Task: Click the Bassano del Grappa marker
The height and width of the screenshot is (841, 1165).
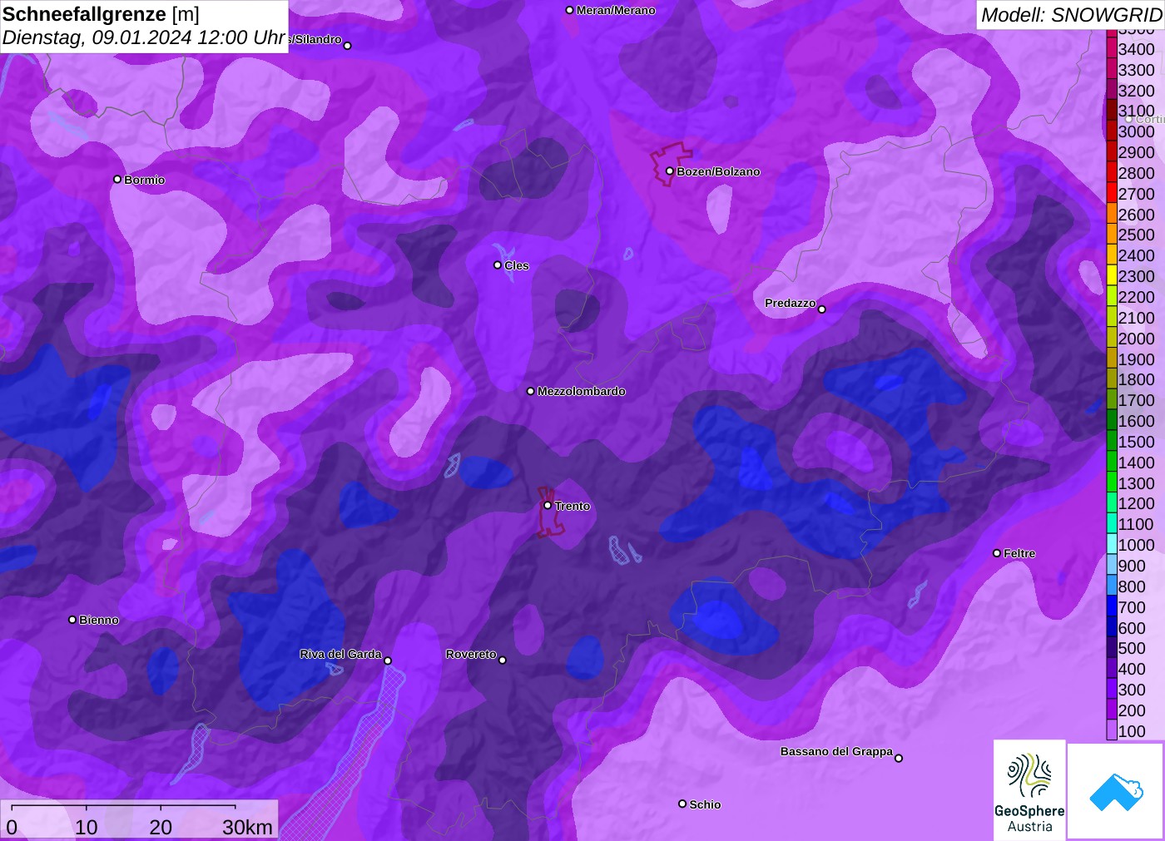Action: click(899, 758)
